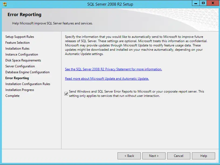The image size is (220, 165).
Task: Select Setup Support Rules in the sidebar
Action: tap(19, 37)
